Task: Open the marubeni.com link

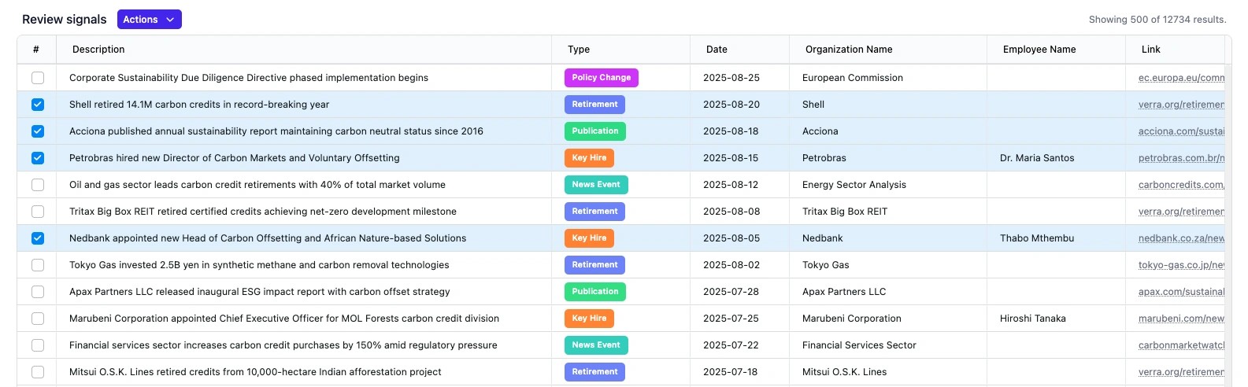Action: [1180, 319]
